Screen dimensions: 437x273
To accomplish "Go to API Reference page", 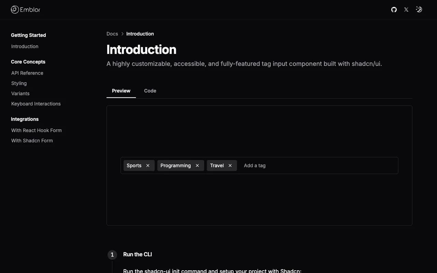I will click(27, 73).
